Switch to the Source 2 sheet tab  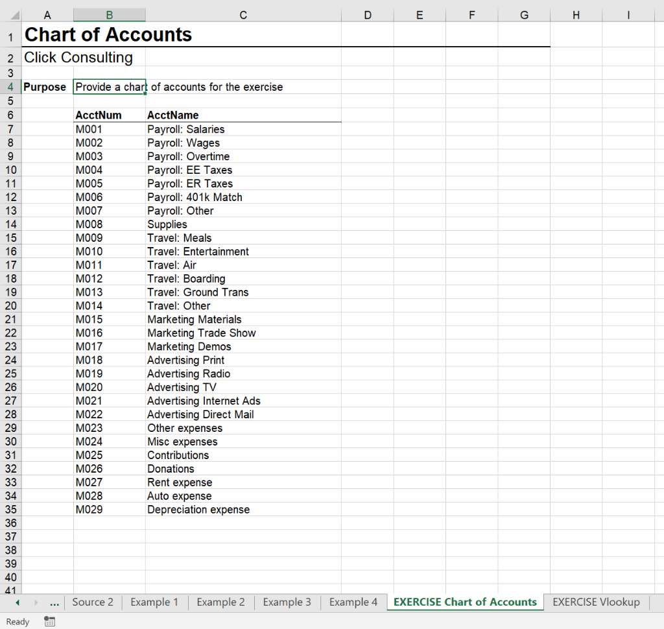[x=93, y=602]
